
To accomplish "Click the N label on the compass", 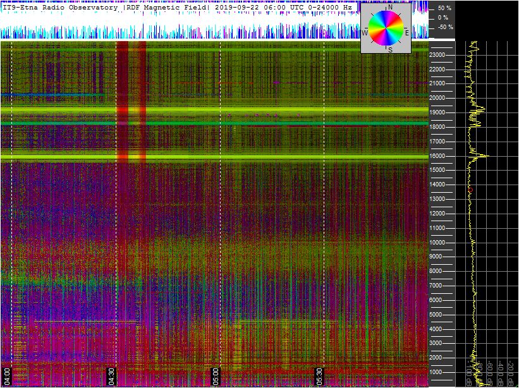I will click(x=390, y=8).
